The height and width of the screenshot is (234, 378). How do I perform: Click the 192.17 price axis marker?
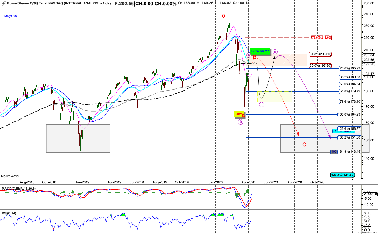pyautogui.click(x=369, y=74)
